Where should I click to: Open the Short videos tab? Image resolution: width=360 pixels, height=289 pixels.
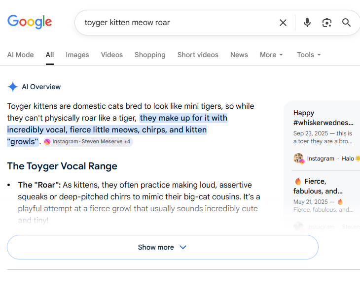[x=198, y=55]
